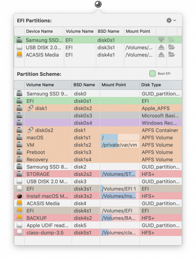Click the EFI Agent menu bar icon
Viewport: 196px width, 261px height.
[x=98, y=4]
